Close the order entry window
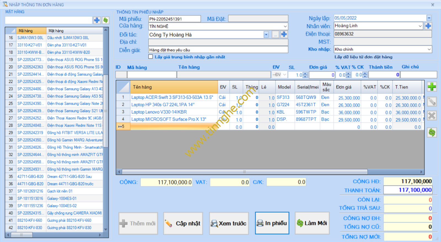Image resolution: width=441 pixels, height=242 pixels. (433, 5)
